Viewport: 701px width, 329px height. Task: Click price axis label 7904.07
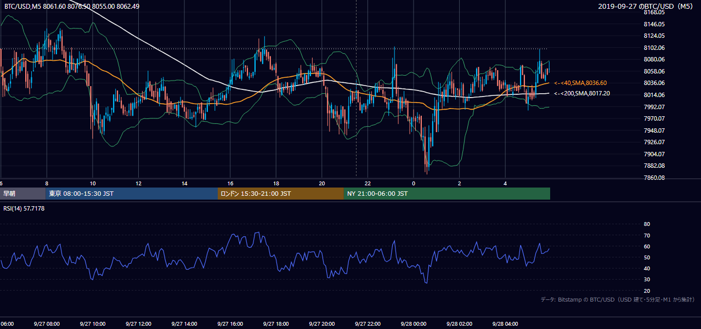pos(654,154)
